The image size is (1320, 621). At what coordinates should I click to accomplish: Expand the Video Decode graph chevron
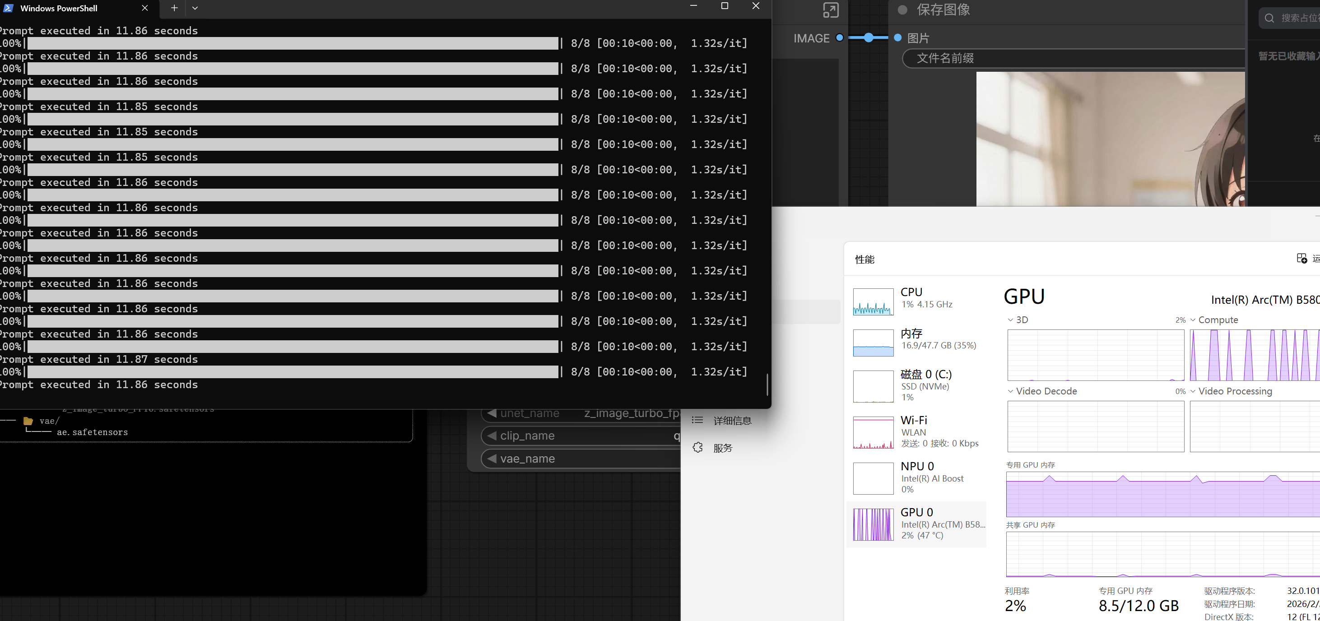tap(1010, 391)
